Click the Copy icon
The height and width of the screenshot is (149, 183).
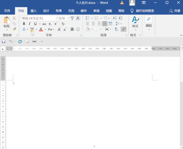pyautogui.click(x=14, y=24)
